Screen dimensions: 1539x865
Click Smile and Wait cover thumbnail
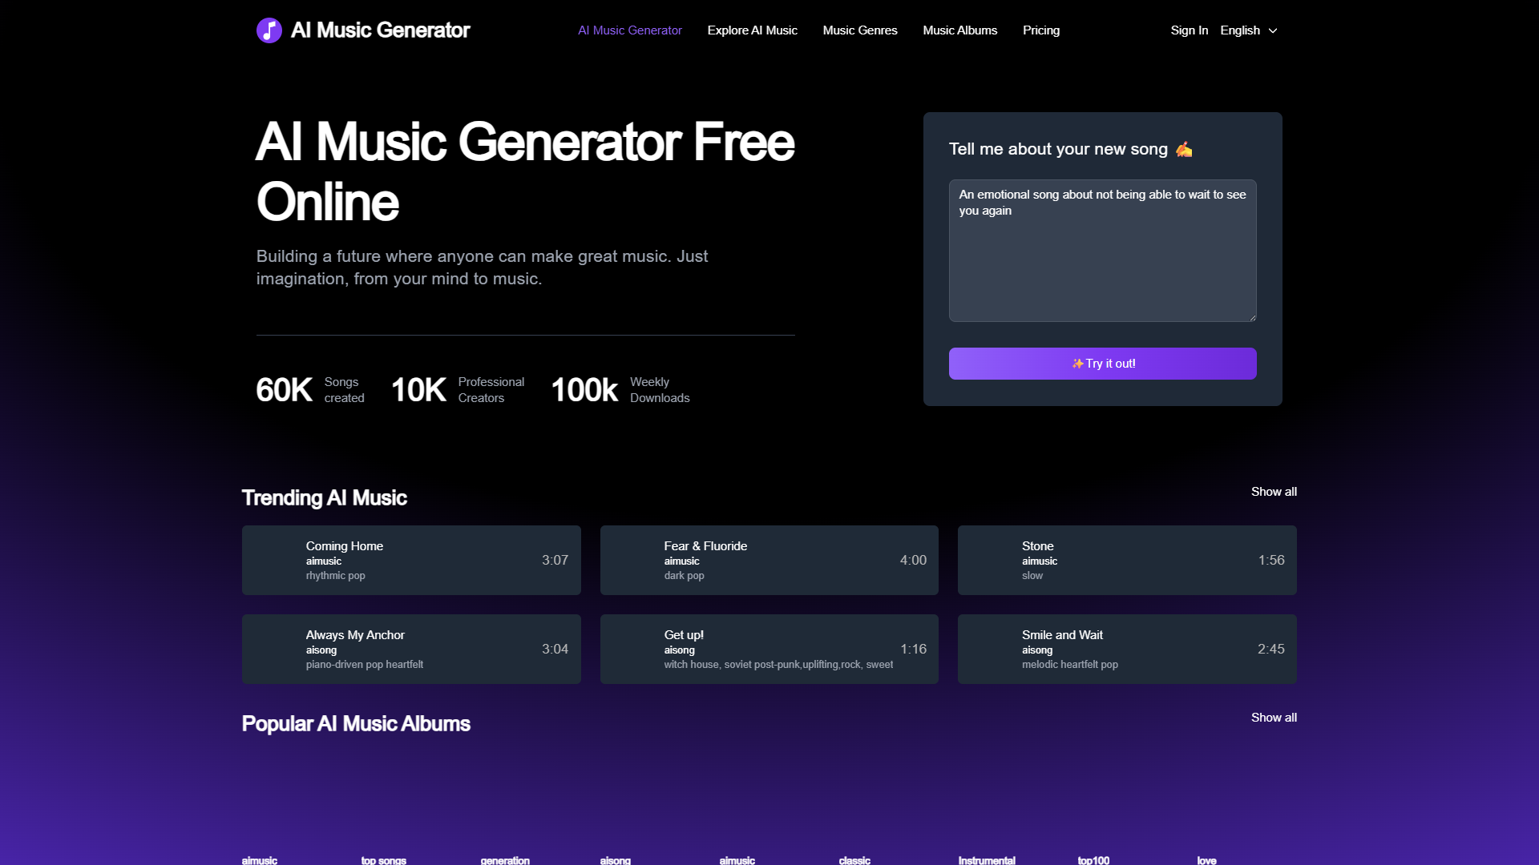(990, 649)
